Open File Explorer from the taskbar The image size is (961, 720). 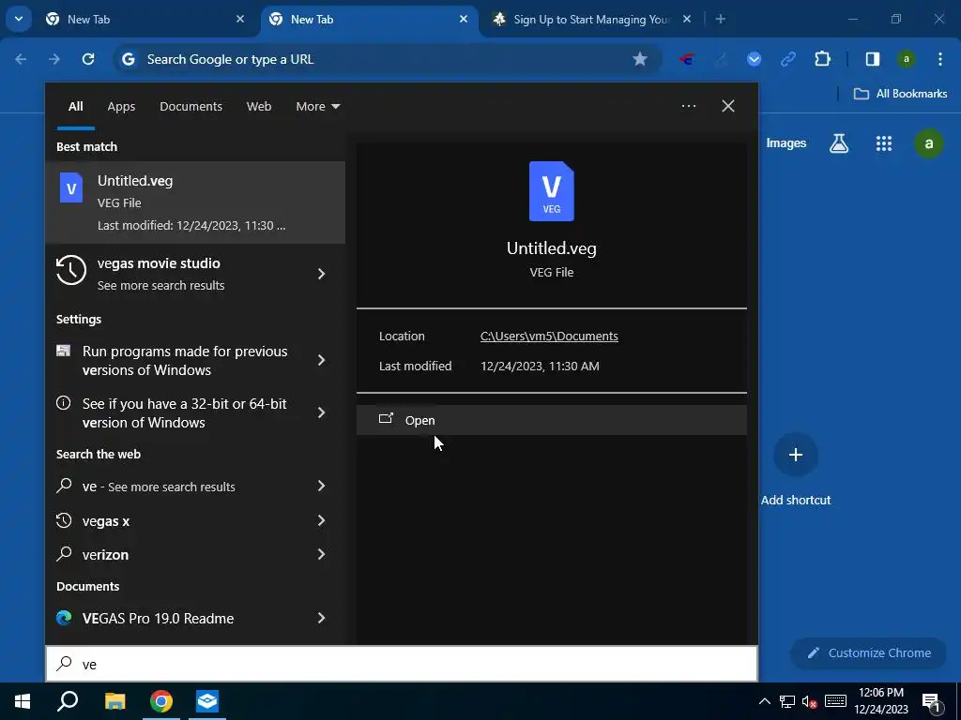coord(114,701)
